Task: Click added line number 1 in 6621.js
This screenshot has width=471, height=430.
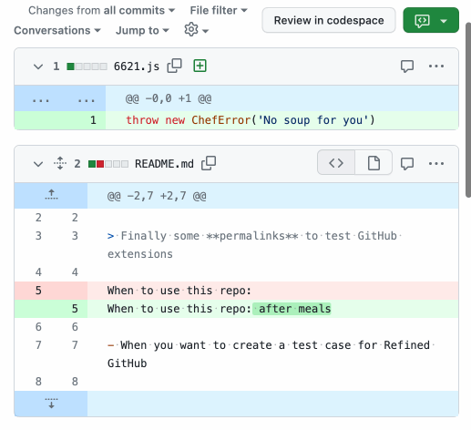Action: 93,120
